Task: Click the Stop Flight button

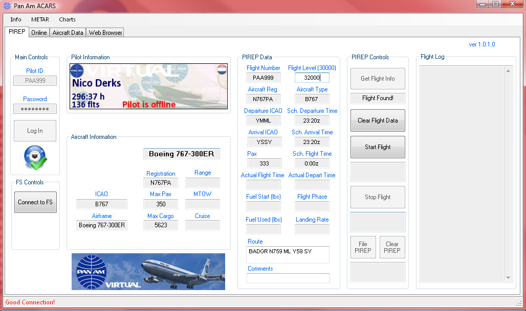Action: pos(378,197)
